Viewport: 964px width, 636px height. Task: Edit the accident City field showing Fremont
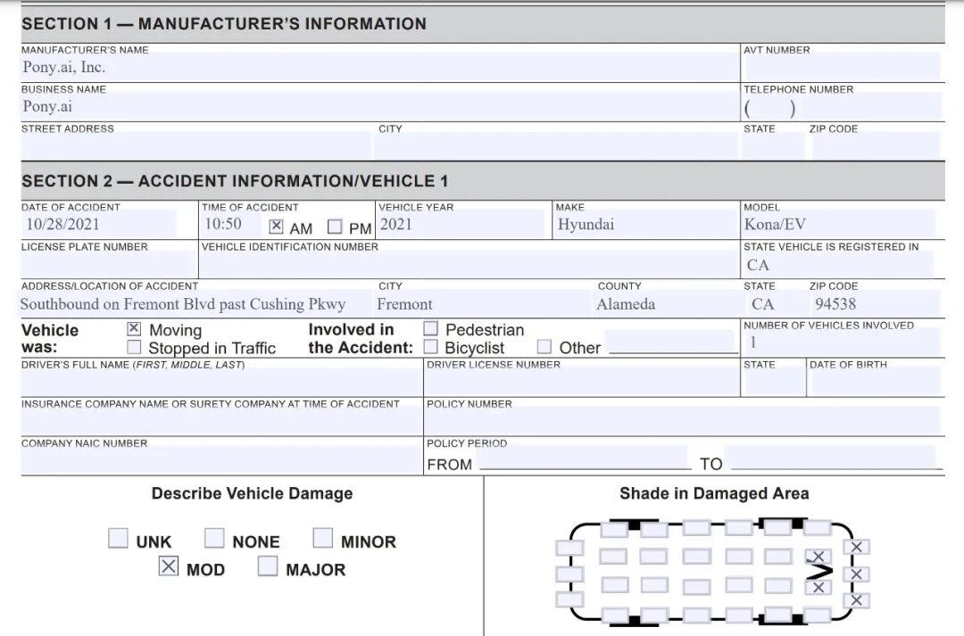[482, 304]
